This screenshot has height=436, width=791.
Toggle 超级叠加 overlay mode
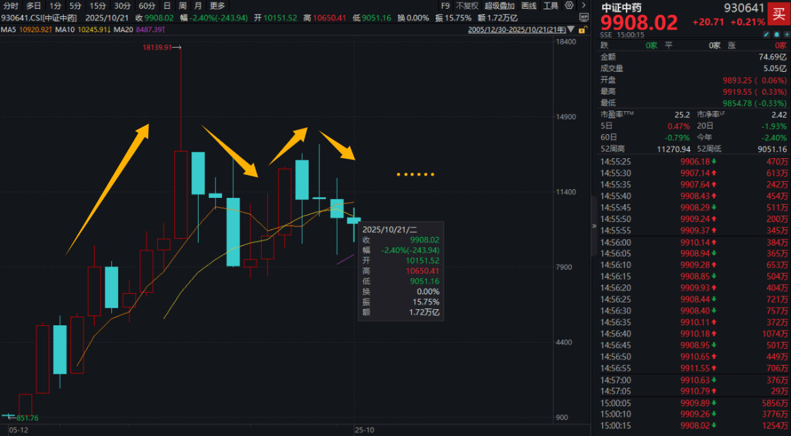tap(500, 6)
